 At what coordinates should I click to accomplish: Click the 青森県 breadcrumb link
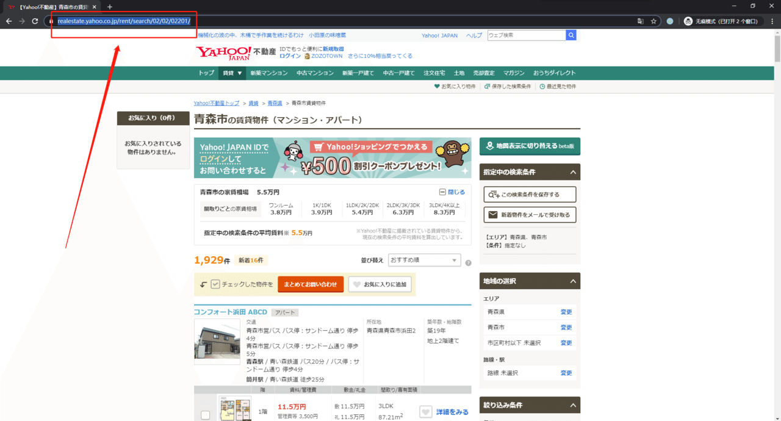(x=275, y=103)
